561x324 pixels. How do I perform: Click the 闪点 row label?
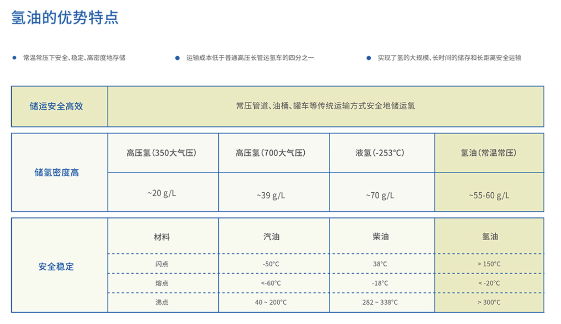[162, 264]
